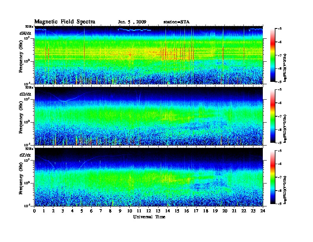
Task: Click the 10 tick label on the time axis
Action: [130, 211]
